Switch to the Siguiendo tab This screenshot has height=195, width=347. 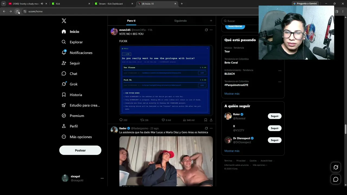181,21
